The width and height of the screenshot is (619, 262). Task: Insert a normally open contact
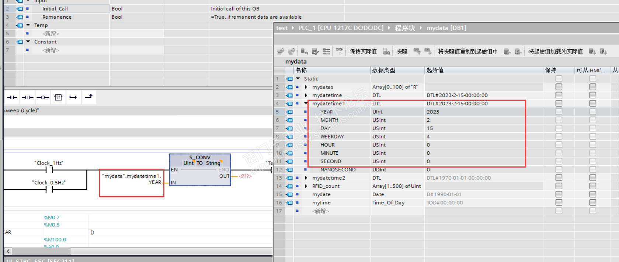pyautogui.click(x=12, y=97)
